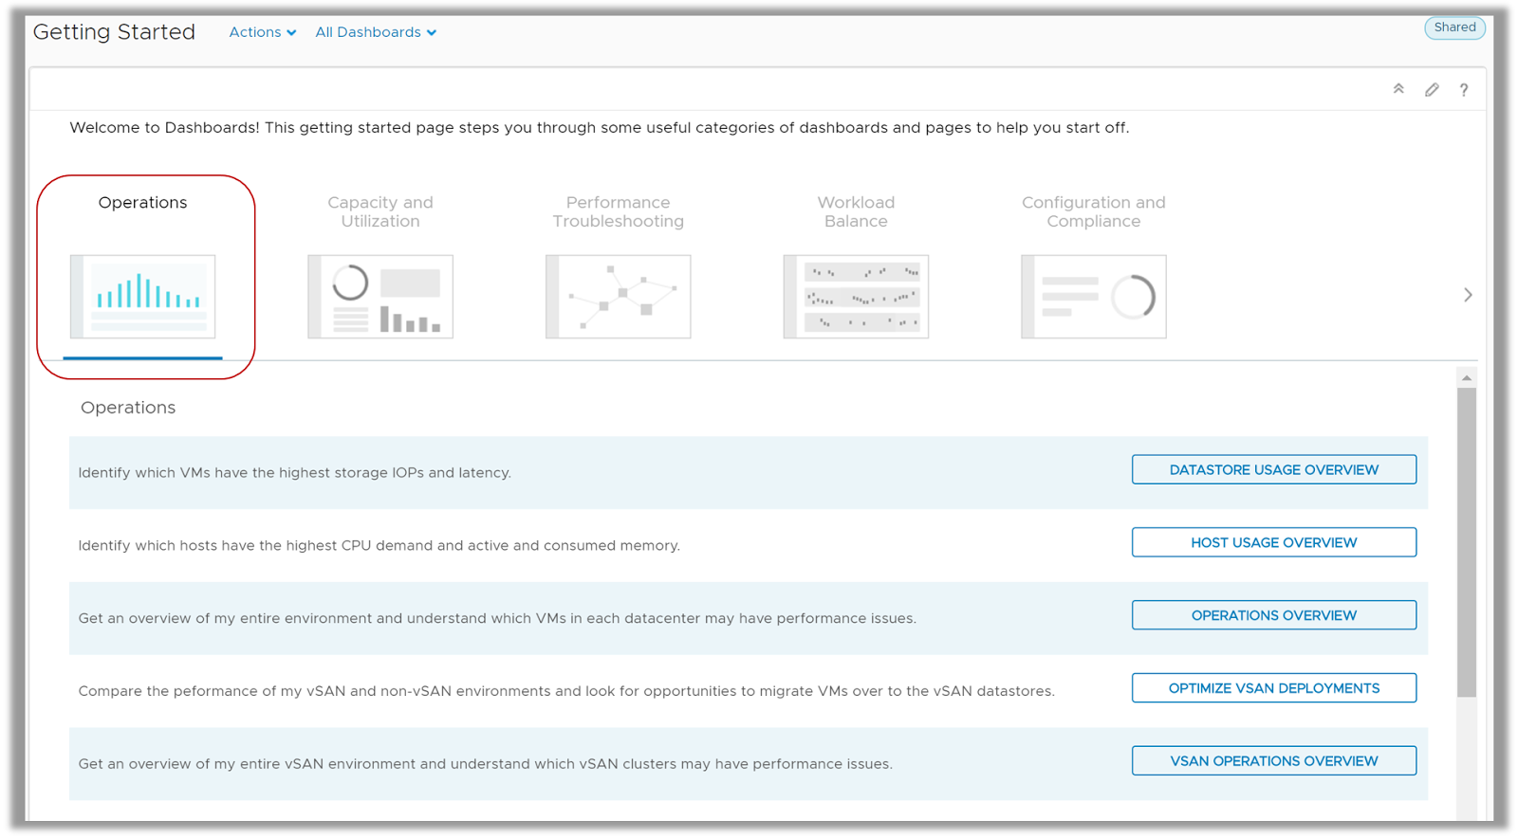1518x839 pixels.
Task: Launch the vSAN Operations Overview dashboard
Action: 1273,761
